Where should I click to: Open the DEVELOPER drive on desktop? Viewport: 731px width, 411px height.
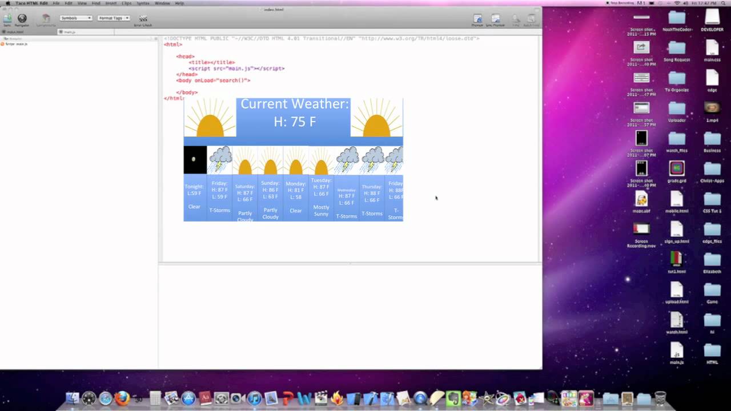pos(712,20)
